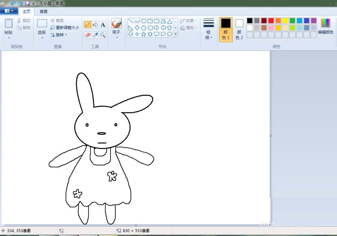Screen dimensions: 337x236
Task: Select the Eraser tool
Action: click(88, 35)
